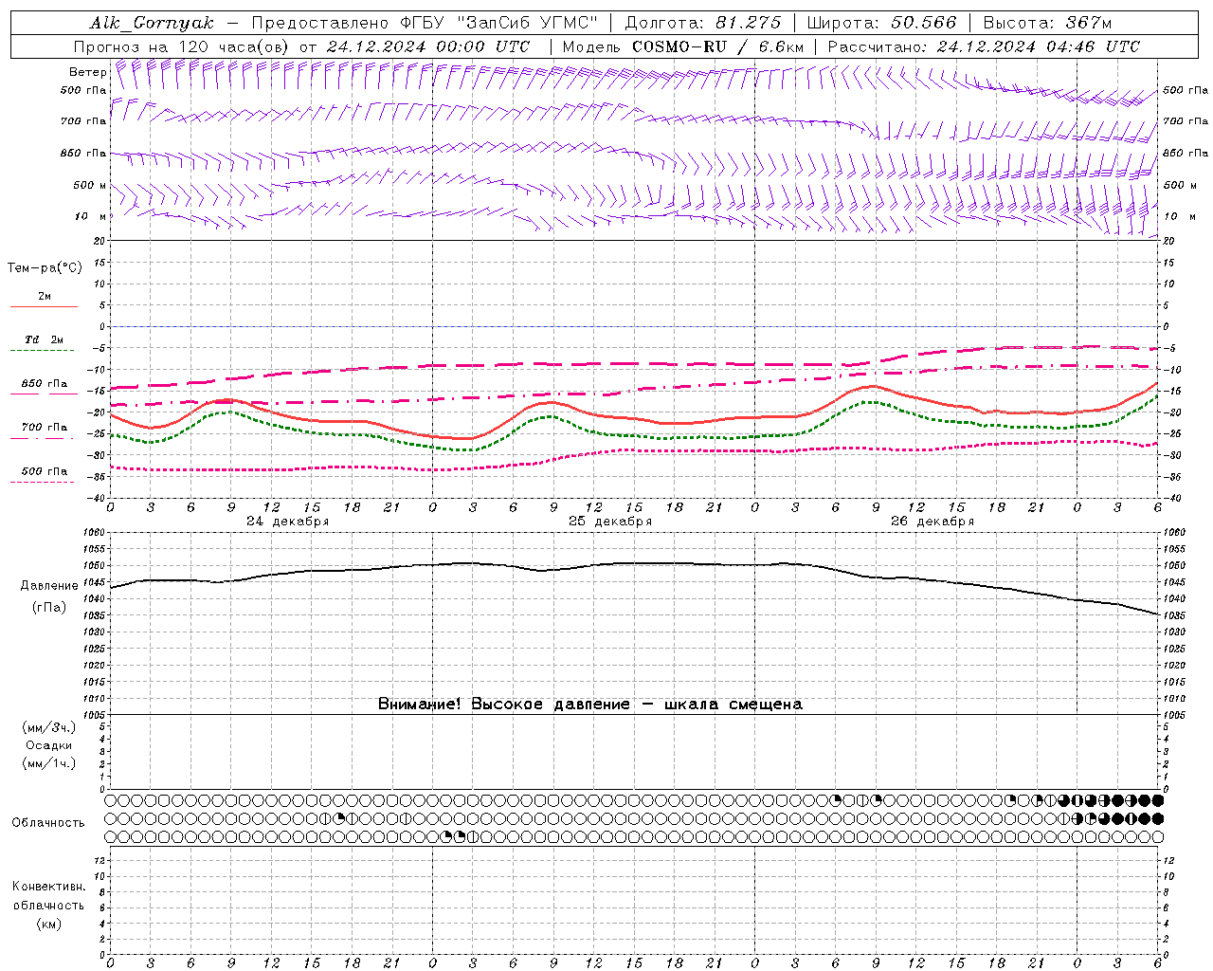Image resolution: width=1213 pixels, height=971 pixels.
Task: Click the '(км)' kilometre unit label
Action: [49, 924]
